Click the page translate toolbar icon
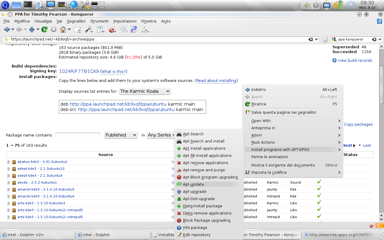384x240 pixels. tap(134, 29)
